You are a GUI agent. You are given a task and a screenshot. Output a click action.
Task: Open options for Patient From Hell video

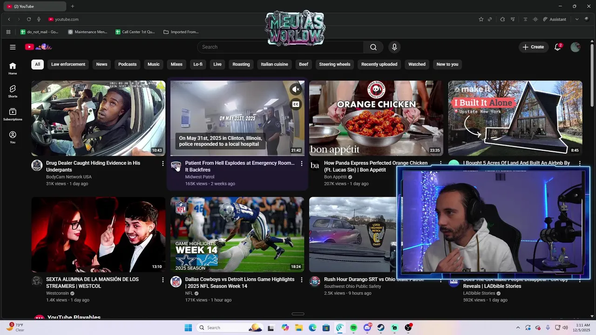302,164
